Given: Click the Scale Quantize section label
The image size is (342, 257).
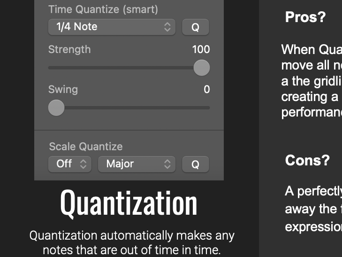Looking at the screenshot, I should 86,147.
